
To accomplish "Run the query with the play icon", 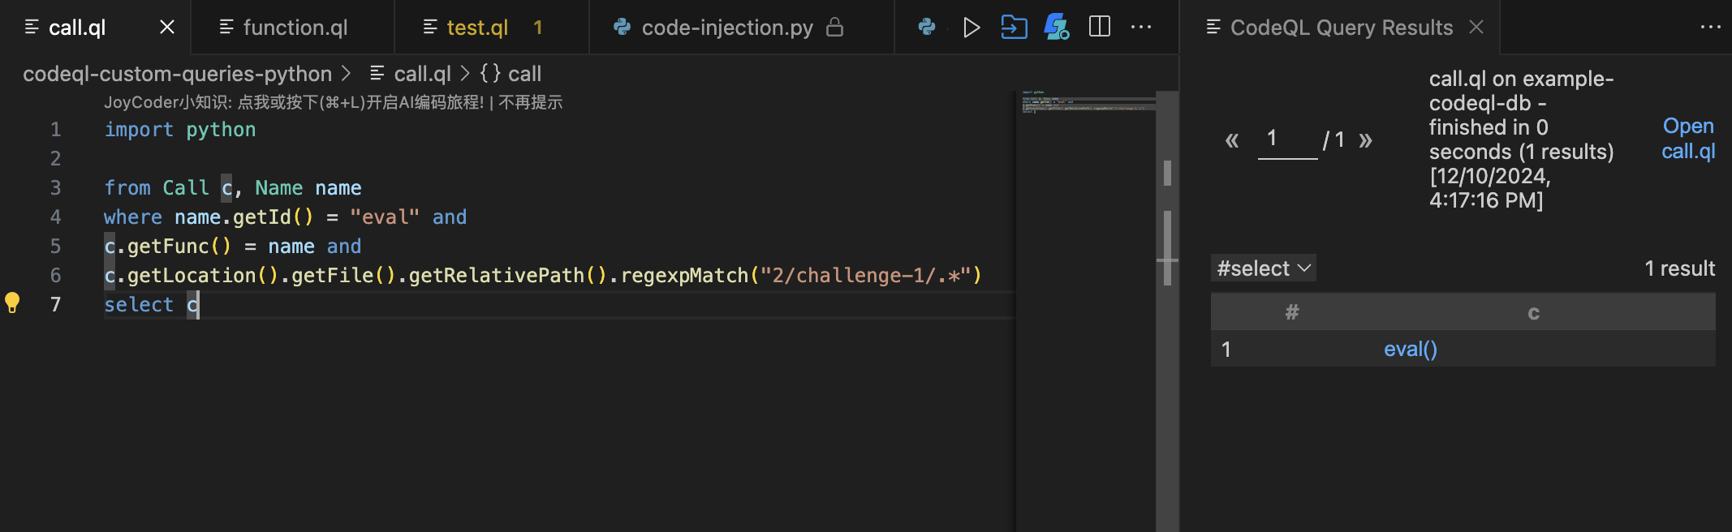I will click(x=971, y=28).
